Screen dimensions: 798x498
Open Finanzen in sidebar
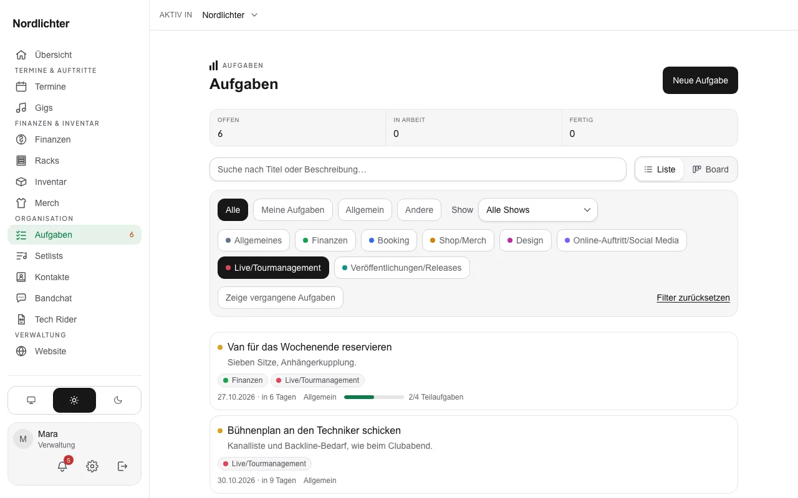click(x=74, y=139)
